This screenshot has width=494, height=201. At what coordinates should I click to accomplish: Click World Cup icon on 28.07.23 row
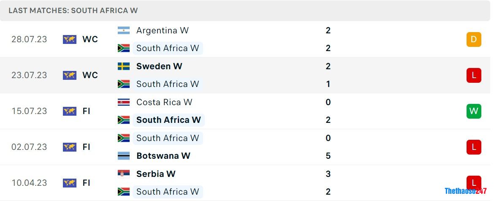70,39
